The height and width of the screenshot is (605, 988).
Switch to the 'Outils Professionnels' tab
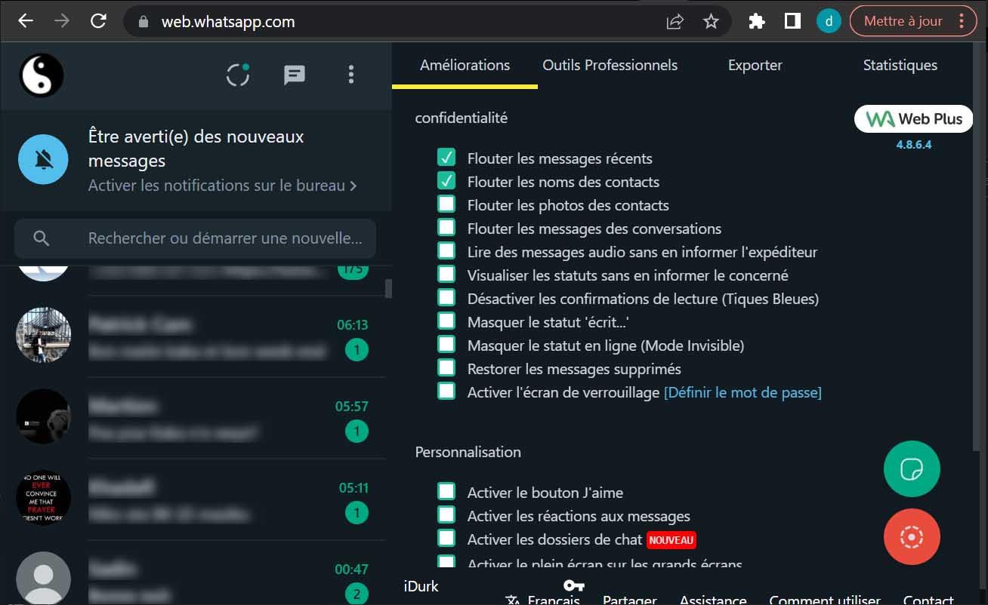(609, 65)
